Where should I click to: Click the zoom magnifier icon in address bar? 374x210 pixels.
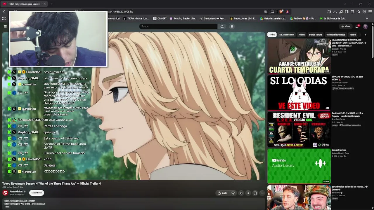pos(266,12)
